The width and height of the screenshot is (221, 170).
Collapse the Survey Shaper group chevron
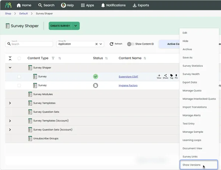pos(10,67)
